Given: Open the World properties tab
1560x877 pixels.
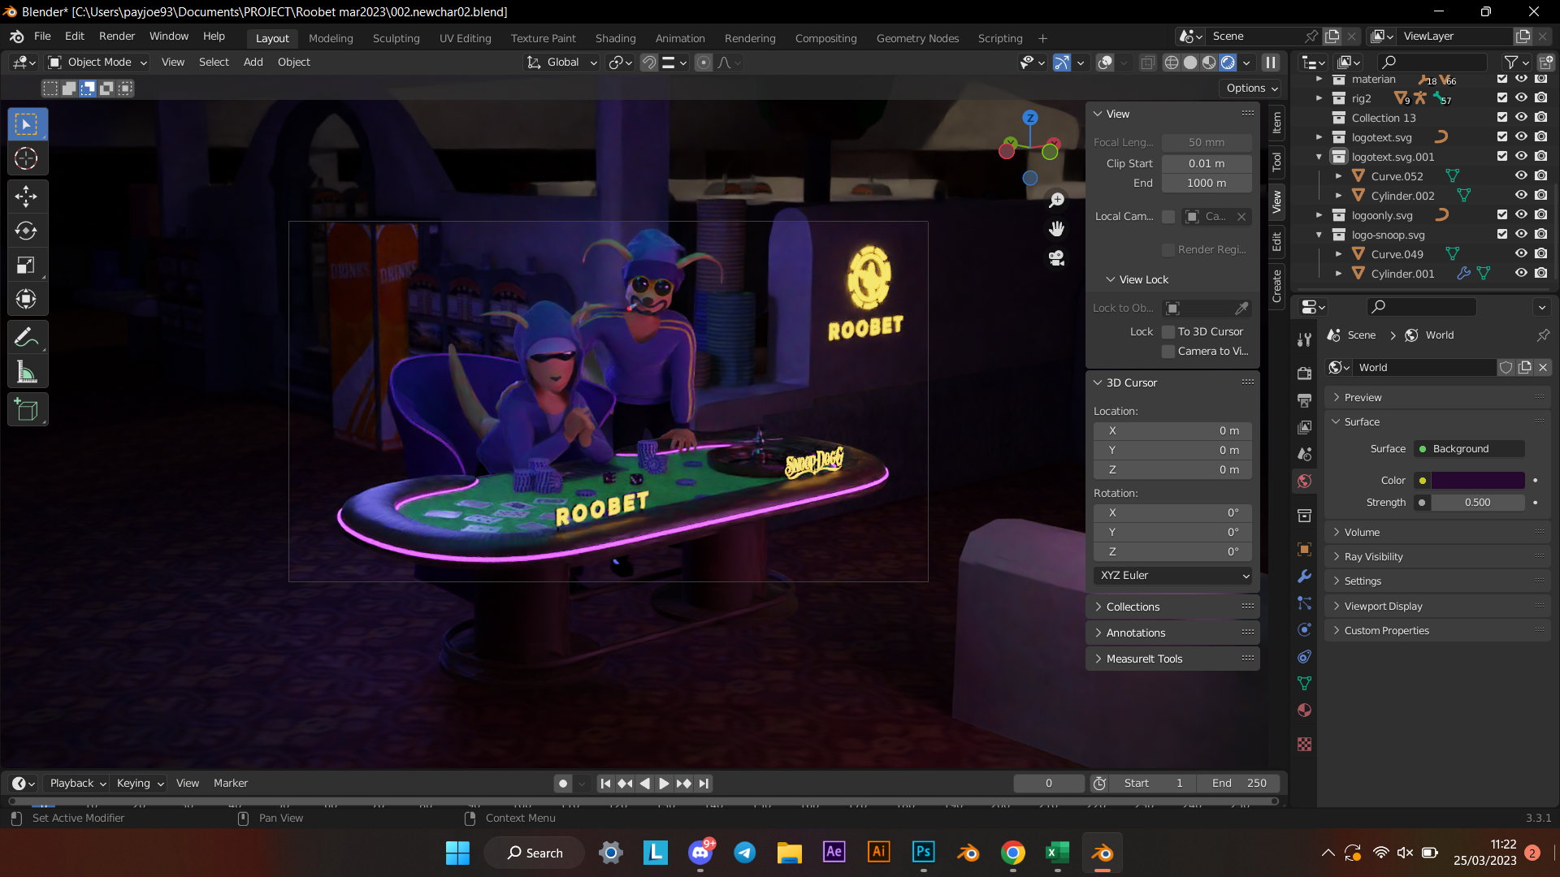Looking at the screenshot, I should [1304, 481].
